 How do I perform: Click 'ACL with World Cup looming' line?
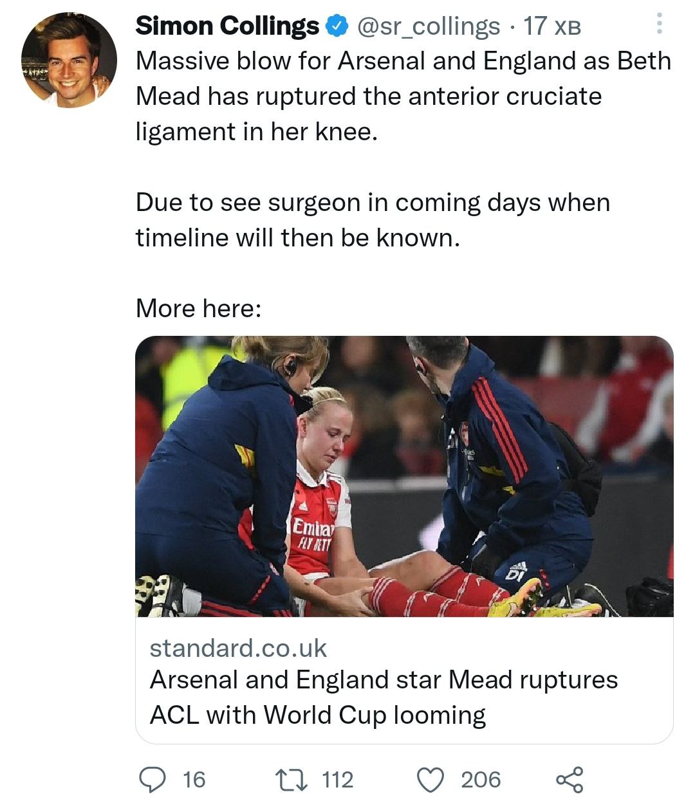tap(317, 715)
